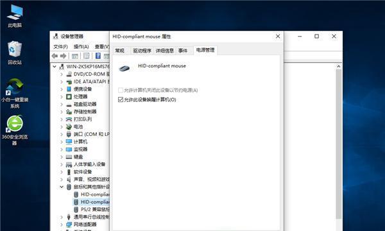Viewport: 385px width, 231px height.
Task: Expand the 监视器 node arrow
Action: (62, 150)
